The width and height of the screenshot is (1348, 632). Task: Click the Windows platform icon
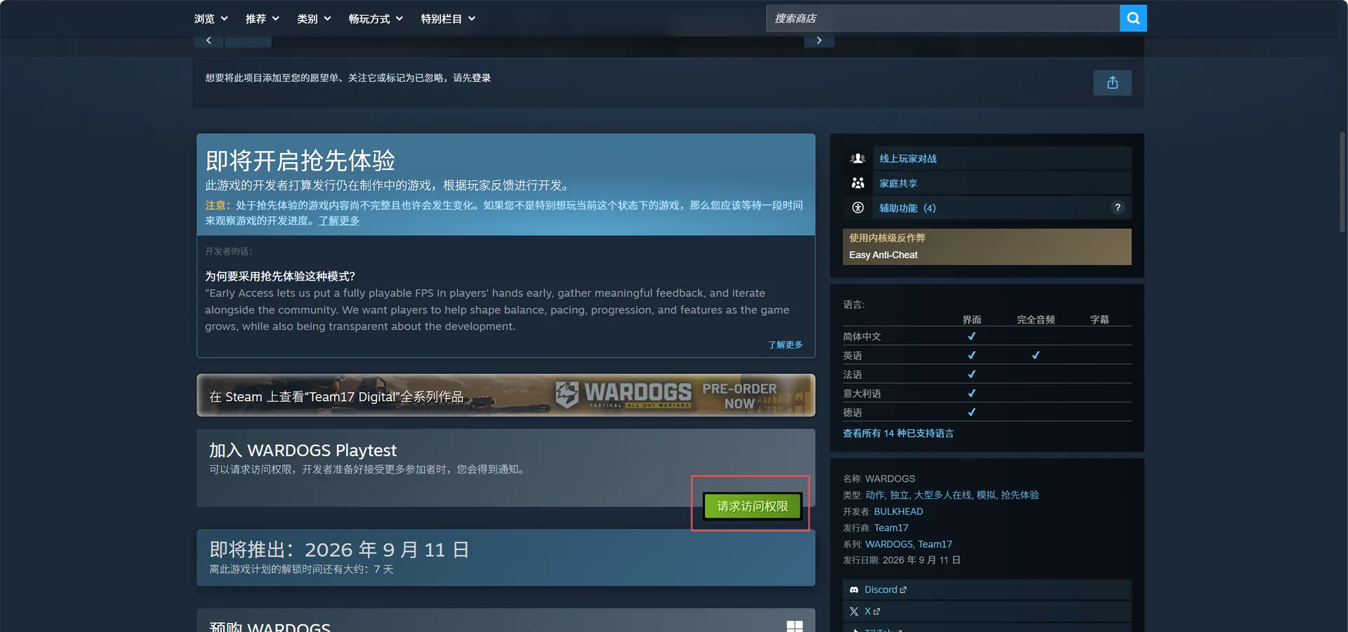[x=795, y=626]
